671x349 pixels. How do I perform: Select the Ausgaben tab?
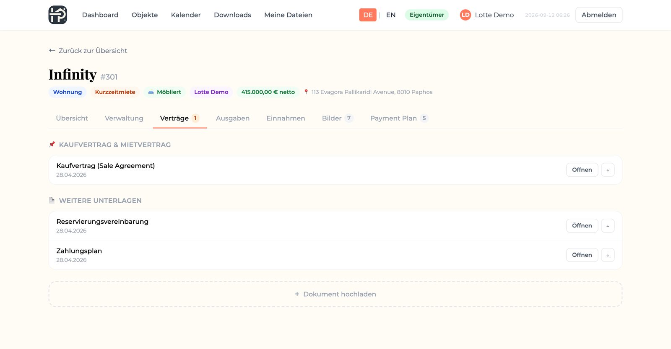(x=233, y=118)
